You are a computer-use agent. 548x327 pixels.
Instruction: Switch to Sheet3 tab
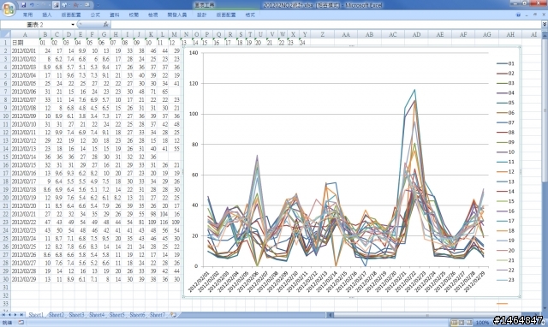(76, 315)
